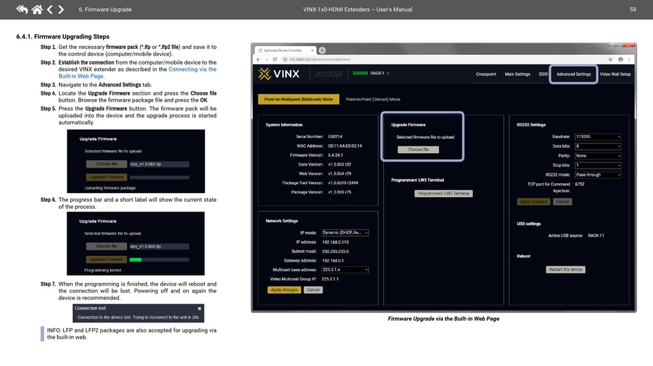Click MAC Address value 00:11:AA:E0:02:14
The image size is (653, 366).
(x=345, y=146)
